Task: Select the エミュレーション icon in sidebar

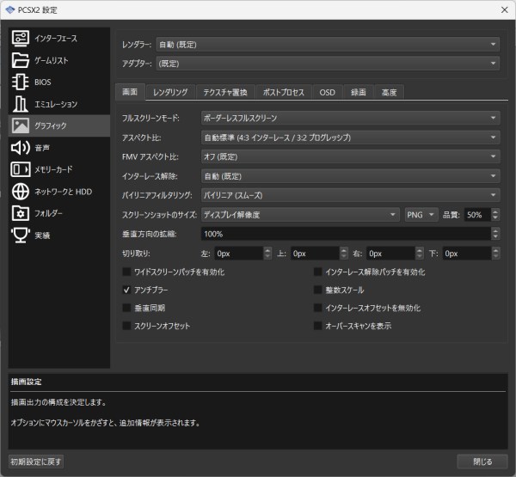Action: [21, 104]
